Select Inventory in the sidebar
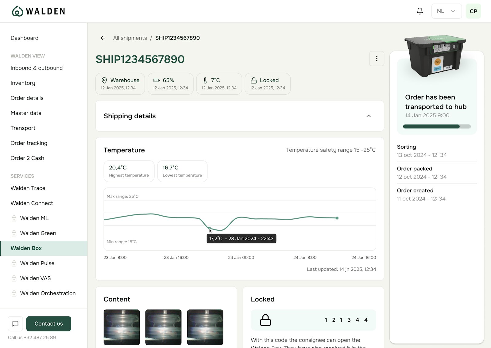The width and height of the screenshot is (491, 348). tap(23, 83)
